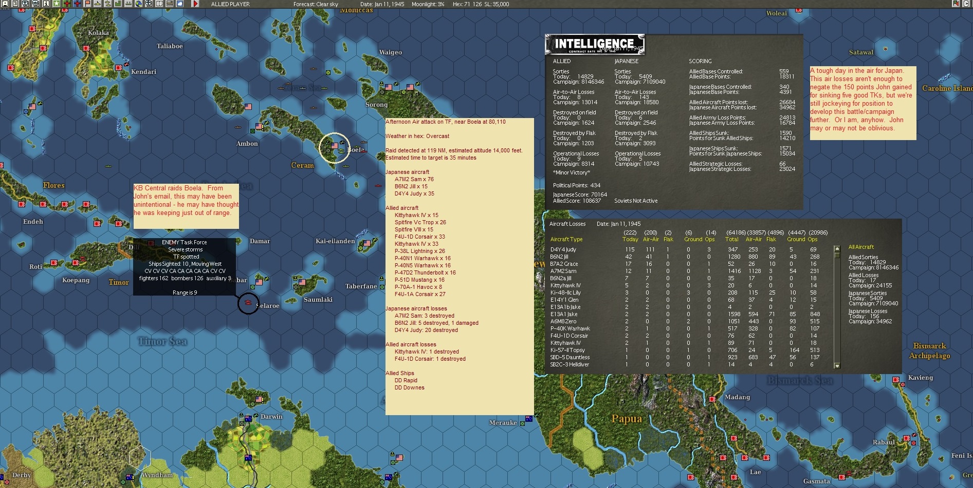Image resolution: width=973 pixels, height=488 pixels.
Task: Click 'P-47D2 Thunderbolt x 16' report line
Action: click(x=425, y=272)
